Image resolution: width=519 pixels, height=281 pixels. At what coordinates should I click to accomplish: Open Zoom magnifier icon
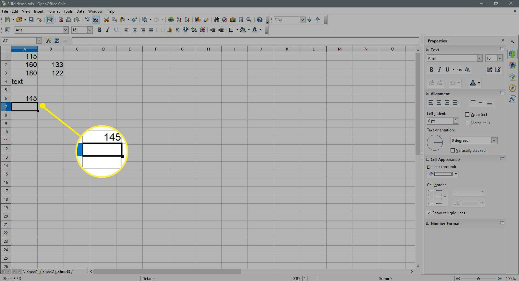point(249,20)
